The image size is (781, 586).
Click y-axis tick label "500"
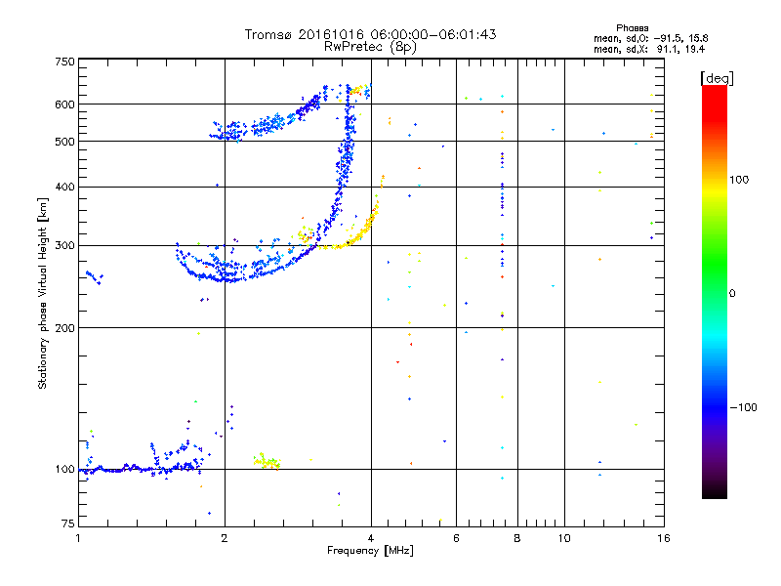[64, 142]
